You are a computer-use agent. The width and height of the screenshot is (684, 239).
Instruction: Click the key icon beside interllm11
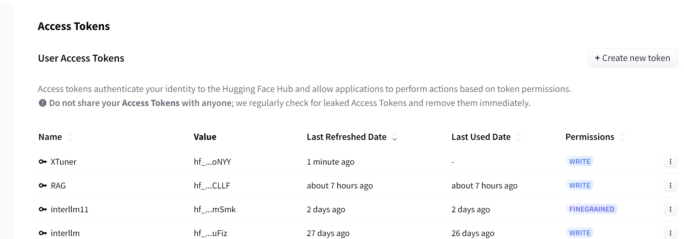[43, 209]
